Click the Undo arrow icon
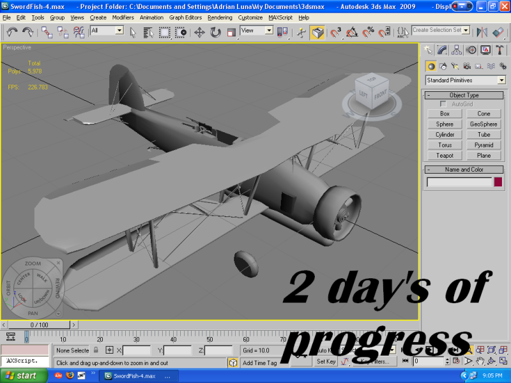The width and height of the screenshot is (511, 383). [x=11, y=32]
